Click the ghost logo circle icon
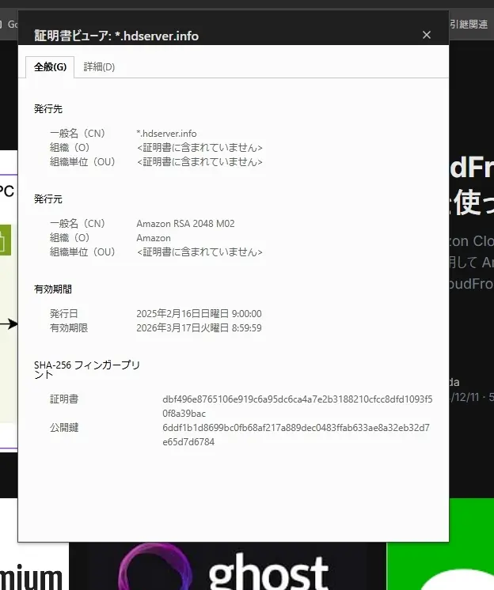Viewport: 494px width, 590px height. click(x=151, y=569)
